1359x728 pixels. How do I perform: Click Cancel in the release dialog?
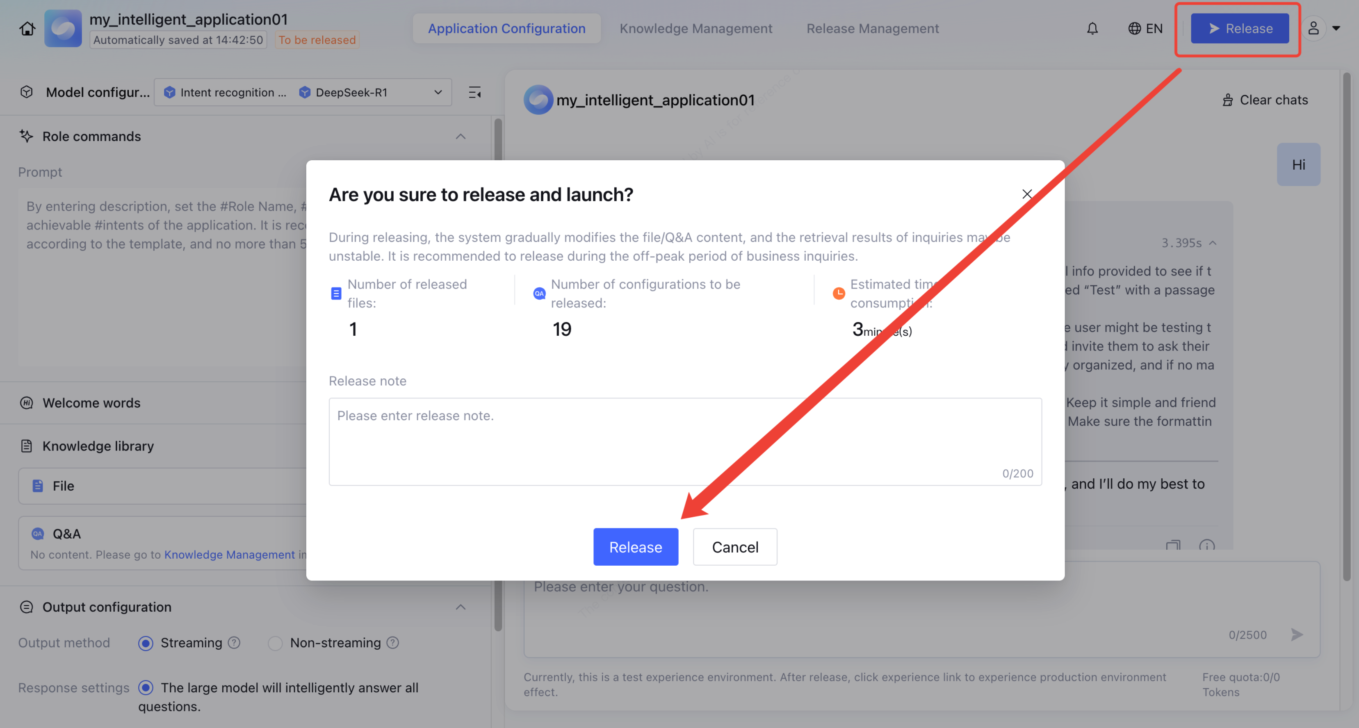coord(734,547)
